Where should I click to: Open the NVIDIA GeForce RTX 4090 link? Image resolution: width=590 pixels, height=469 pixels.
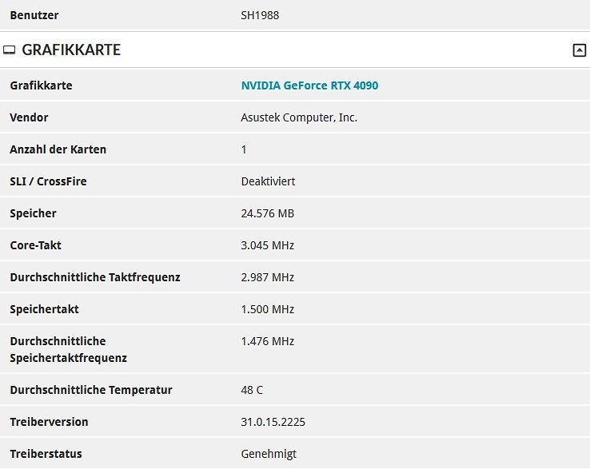click(309, 85)
